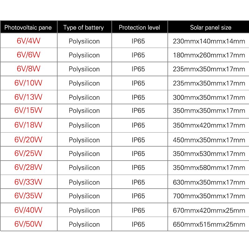Select the red 6V/4W cell
The height and width of the screenshot is (249, 249).
pos(28,41)
